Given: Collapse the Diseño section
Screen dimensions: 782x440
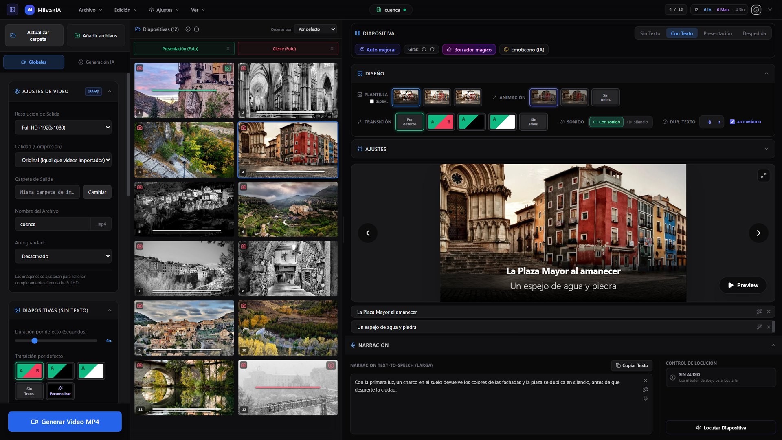Looking at the screenshot, I should [x=767, y=73].
